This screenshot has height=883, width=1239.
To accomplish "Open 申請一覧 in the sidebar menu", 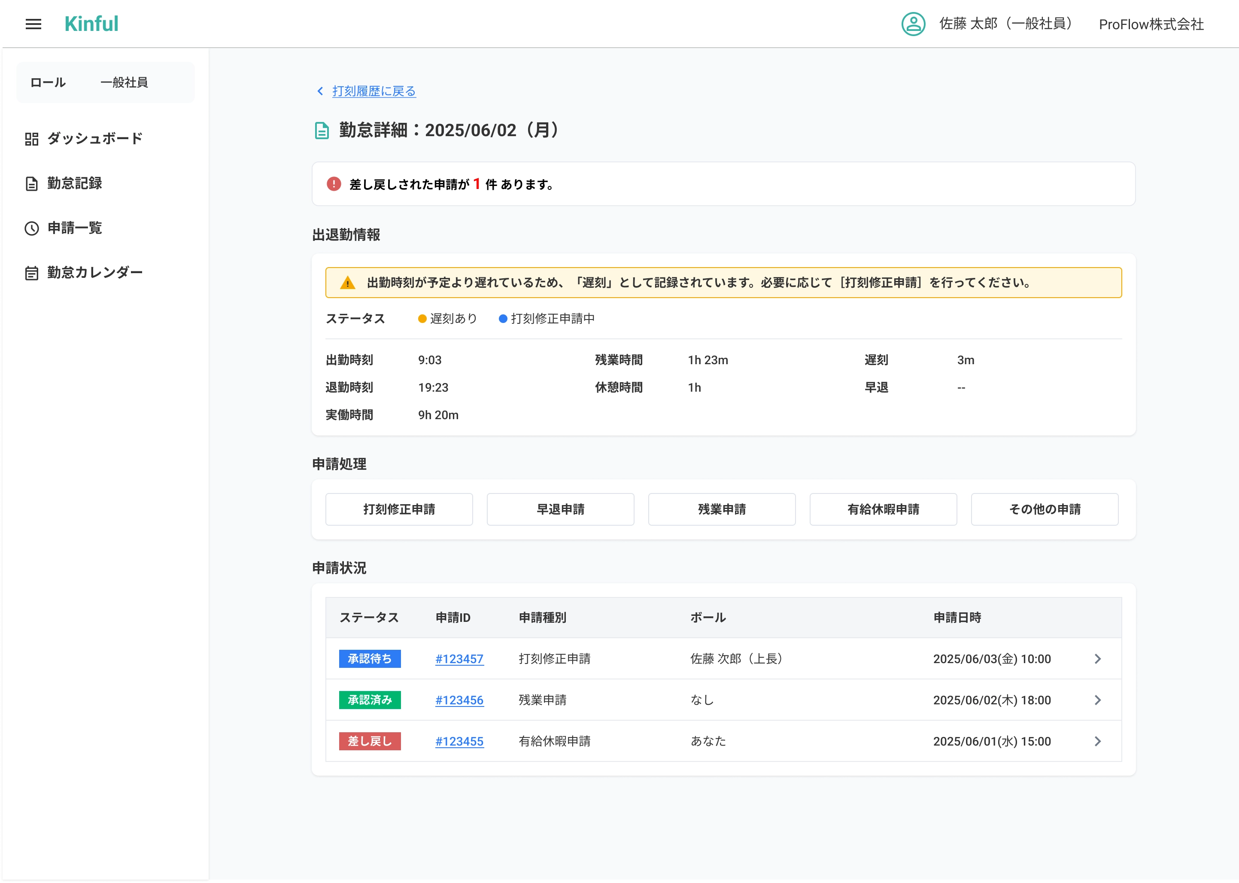I will pos(75,228).
